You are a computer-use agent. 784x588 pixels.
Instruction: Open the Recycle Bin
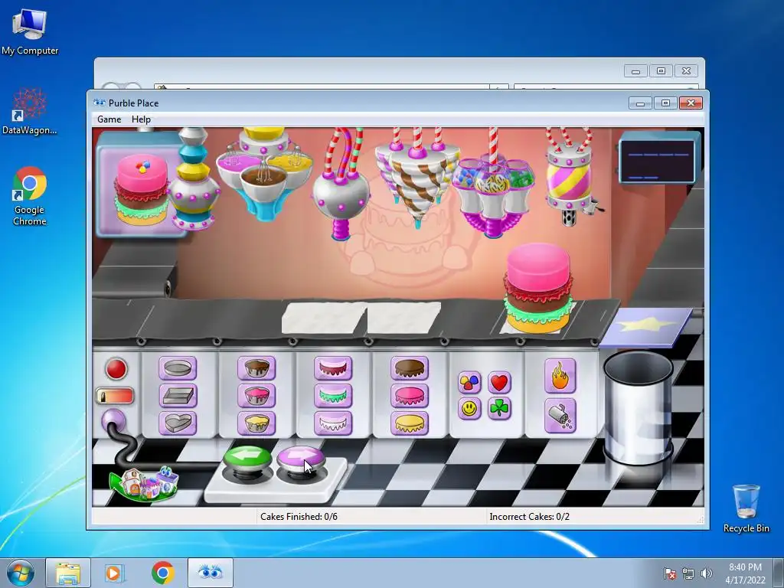click(746, 508)
